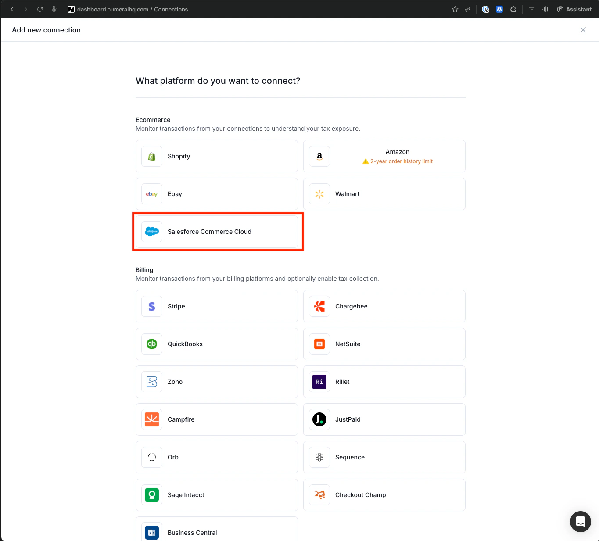Click the Orb logo icon
Viewport: 599px width, 541px height.
[x=152, y=457]
